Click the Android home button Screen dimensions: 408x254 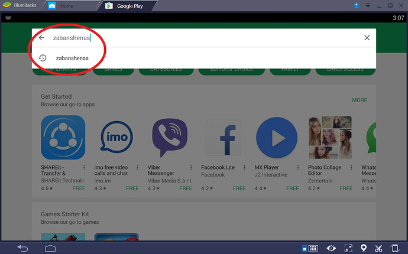50,248
